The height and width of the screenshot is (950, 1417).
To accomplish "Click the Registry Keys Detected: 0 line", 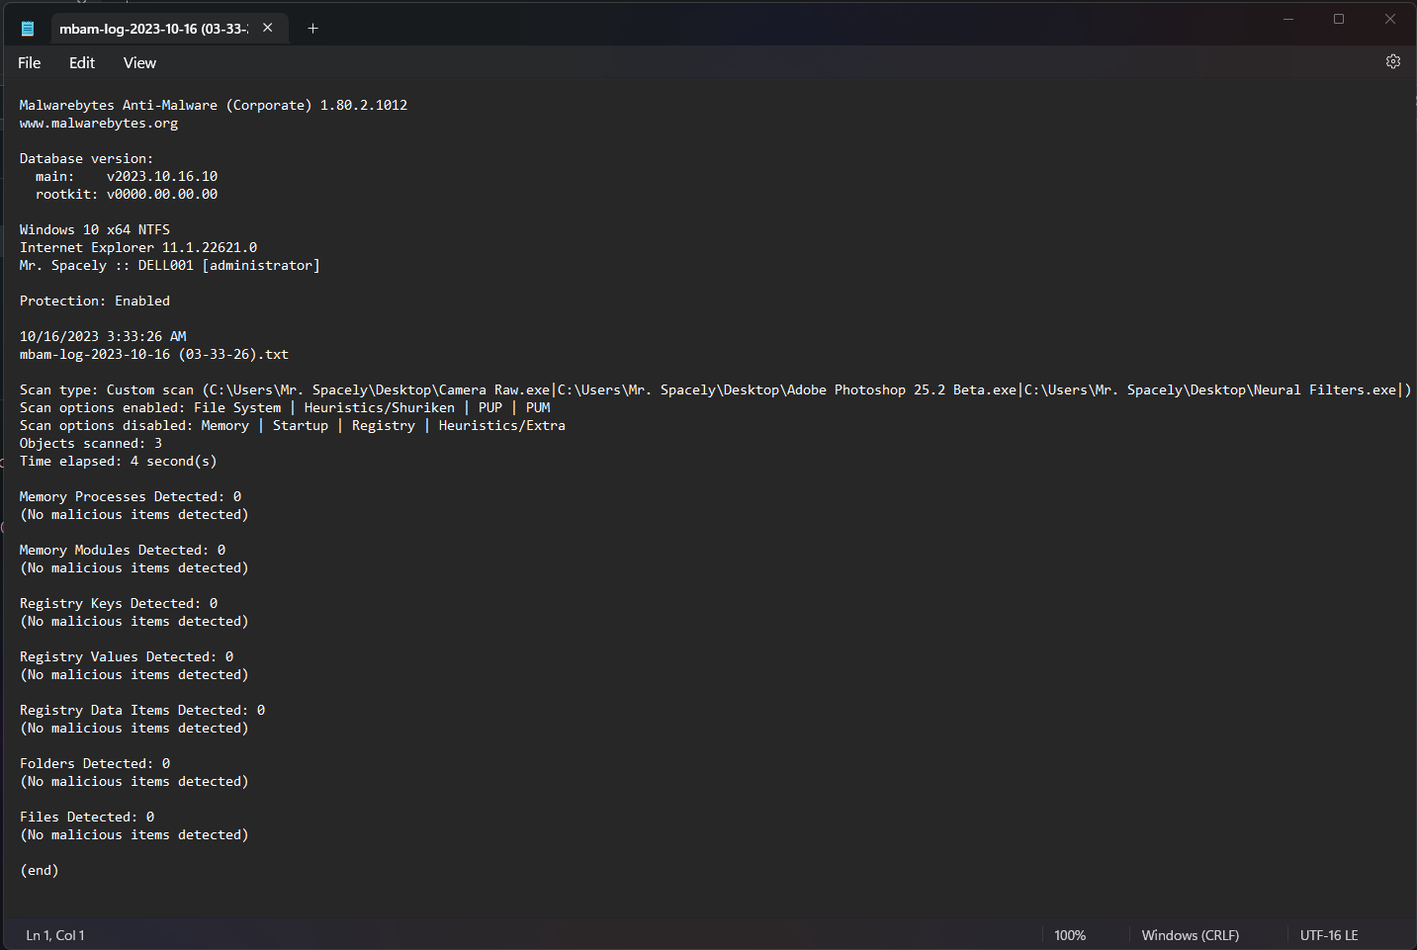I will [119, 603].
